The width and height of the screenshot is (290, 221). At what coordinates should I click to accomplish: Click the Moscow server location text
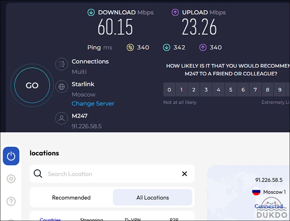click(x=83, y=95)
